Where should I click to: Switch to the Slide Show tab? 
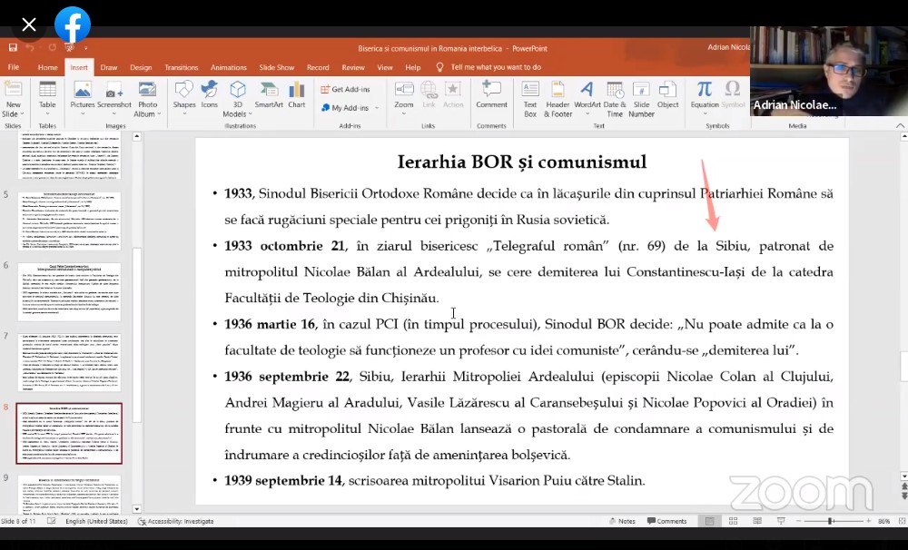tap(276, 67)
